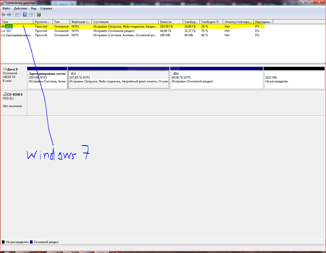This screenshot has height=253, width=326.
Task: Click the 79 % free percentage cell
Action: pyautogui.click(x=205, y=31)
